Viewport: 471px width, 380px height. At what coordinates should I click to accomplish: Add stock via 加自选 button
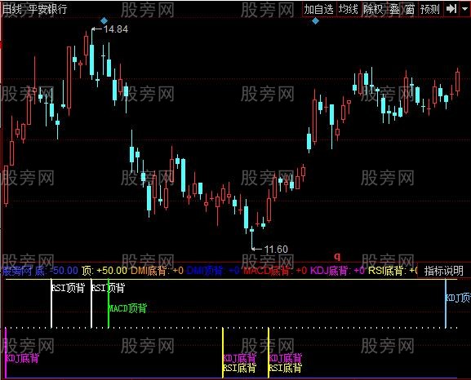pyautogui.click(x=318, y=9)
